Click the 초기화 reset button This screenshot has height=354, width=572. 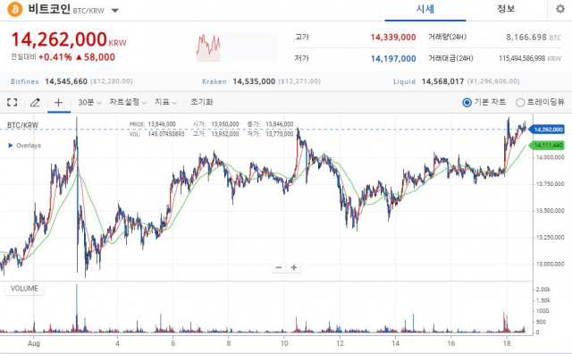click(x=201, y=102)
